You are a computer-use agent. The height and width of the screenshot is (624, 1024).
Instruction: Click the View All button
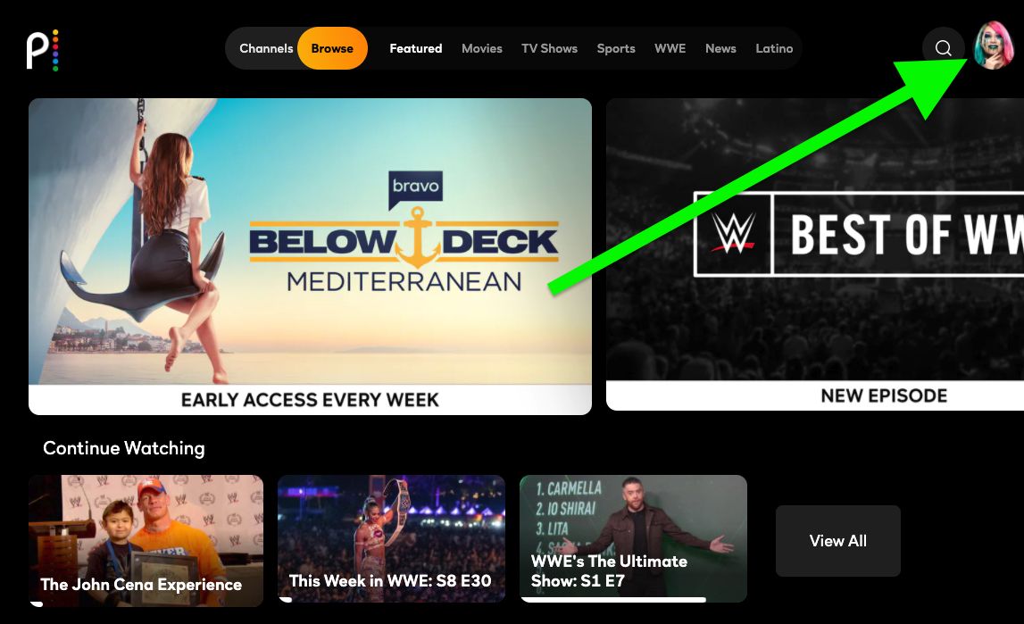[838, 540]
